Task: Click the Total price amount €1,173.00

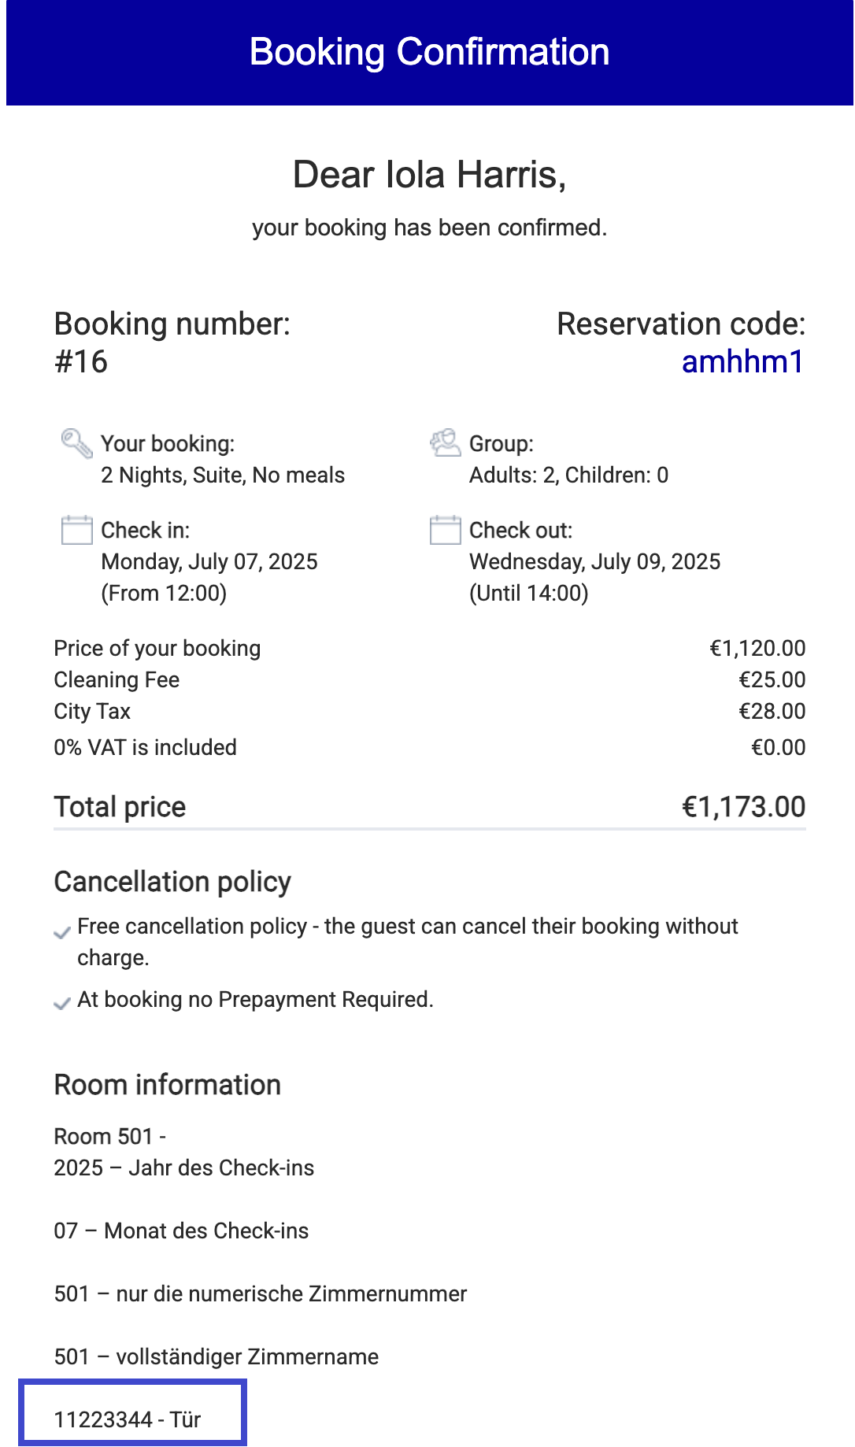Action: pyautogui.click(x=743, y=807)
